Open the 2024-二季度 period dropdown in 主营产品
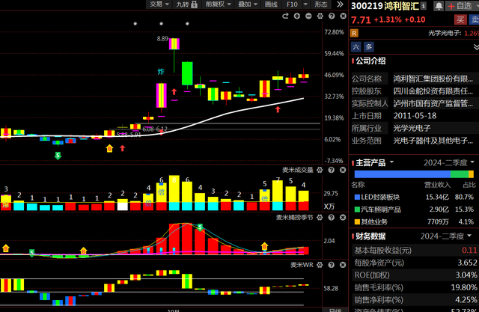Screen dimensions: 479x312 pyautogui.click(x=449, y=162)
